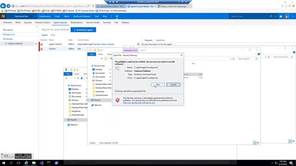Toggle the Enabled checkbox for the VSALM agent
Image resolution: width=296 pixels, height=166 pixels.
point(42,49)
